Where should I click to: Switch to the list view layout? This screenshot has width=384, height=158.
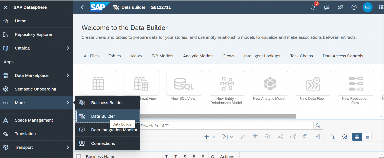[367, 137]
